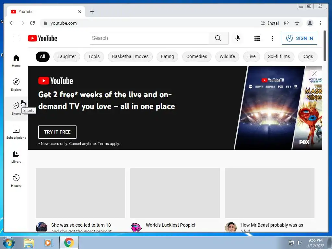Open the Windows Start menu
The height and width of the screenshot is (249, 332).
coord(9,243)
